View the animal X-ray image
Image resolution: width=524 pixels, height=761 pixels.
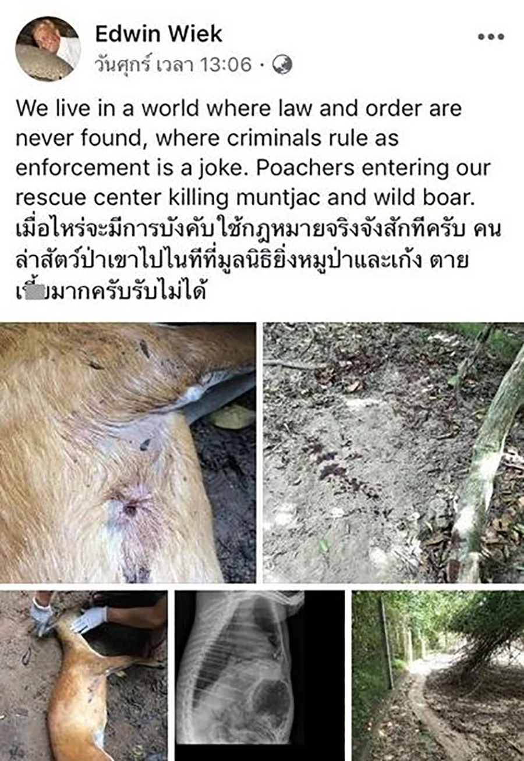(x=260, y=675)
